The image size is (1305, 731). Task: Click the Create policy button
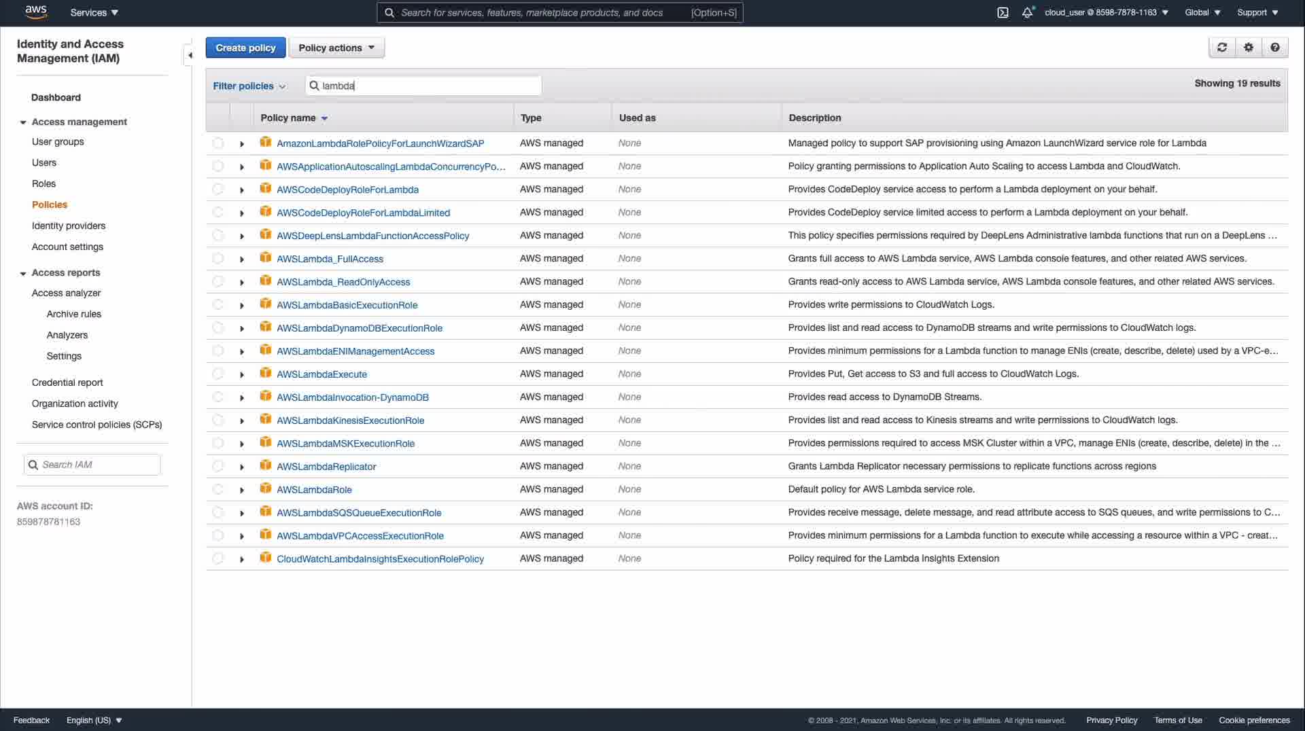(245, 48)
